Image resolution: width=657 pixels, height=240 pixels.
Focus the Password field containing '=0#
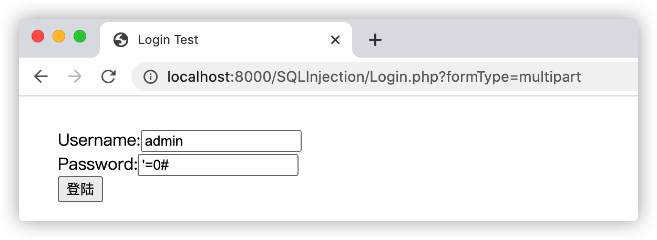(218, 165)
